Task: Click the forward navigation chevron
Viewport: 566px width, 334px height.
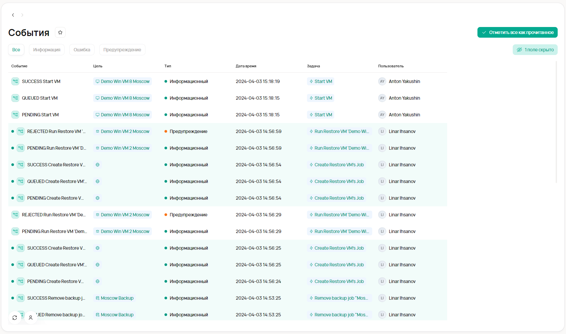Action: 22,15
